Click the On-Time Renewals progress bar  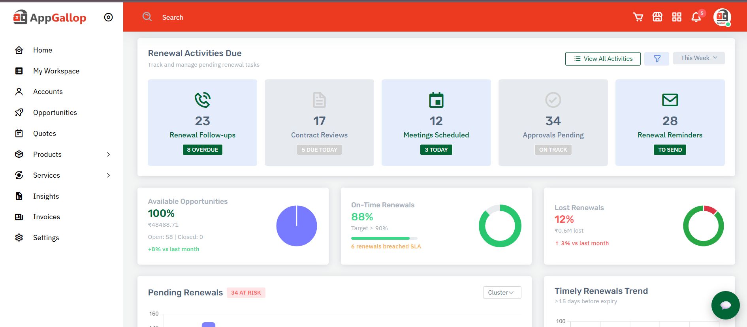(x=384, y=238)
